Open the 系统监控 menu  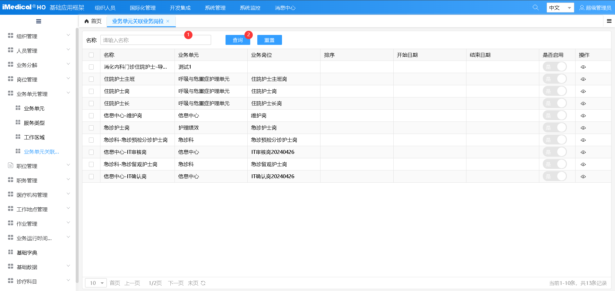tap(250, 7)
